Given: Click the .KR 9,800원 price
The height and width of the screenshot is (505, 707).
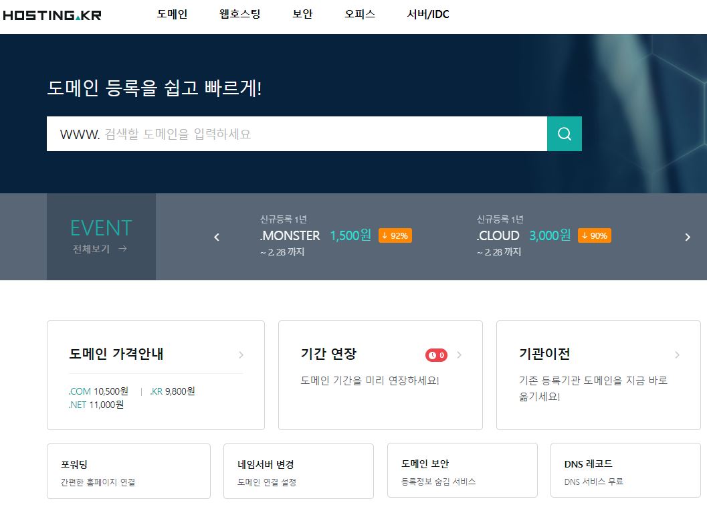Looking at the screenshot, I should (x=173, y=391).
